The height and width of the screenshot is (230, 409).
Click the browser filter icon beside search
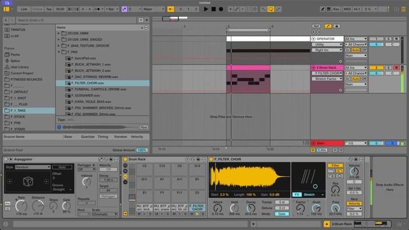click(x=141, y=20)
